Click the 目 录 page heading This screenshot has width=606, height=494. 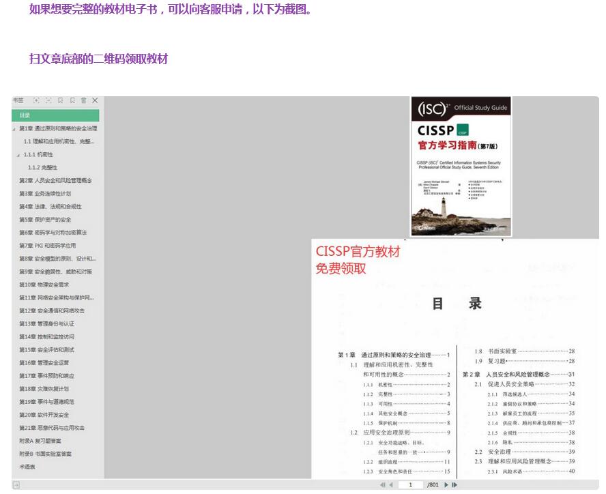pyautogui.click(x=457, y=304)
